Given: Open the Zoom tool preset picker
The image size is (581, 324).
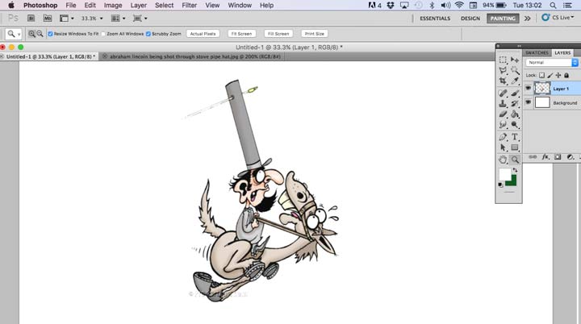Looking at the screenshot, I should pos(14,34).
